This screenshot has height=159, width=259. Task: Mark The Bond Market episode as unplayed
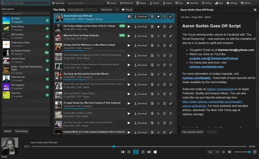click(x=171, y=56)
